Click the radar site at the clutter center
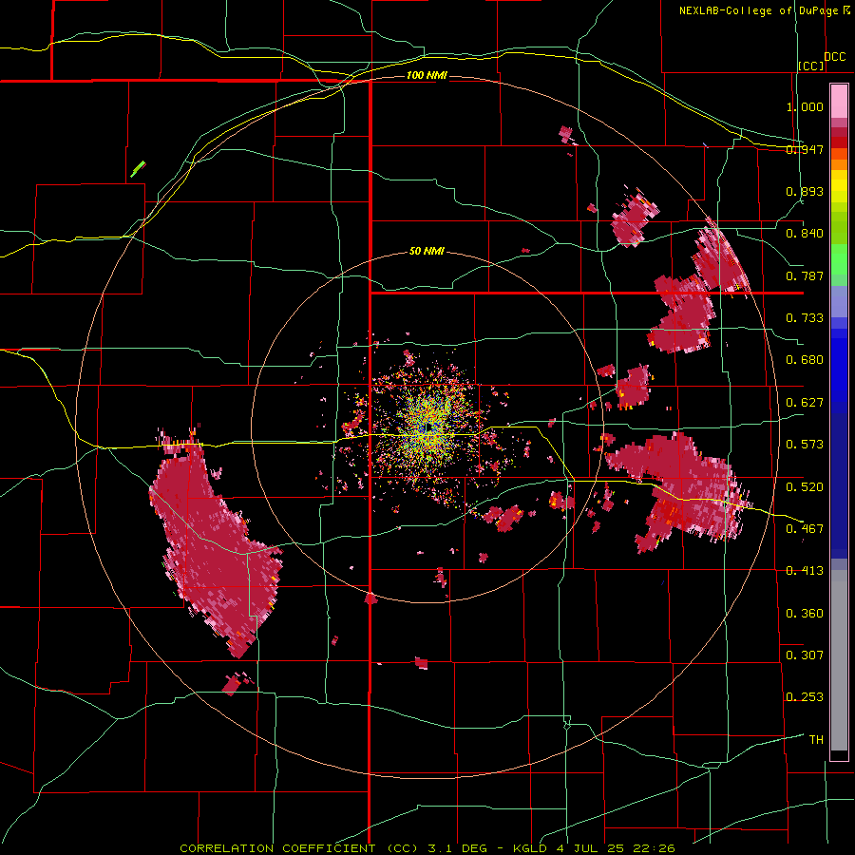The width and height of the screenshot is (855, 855). 430,428
